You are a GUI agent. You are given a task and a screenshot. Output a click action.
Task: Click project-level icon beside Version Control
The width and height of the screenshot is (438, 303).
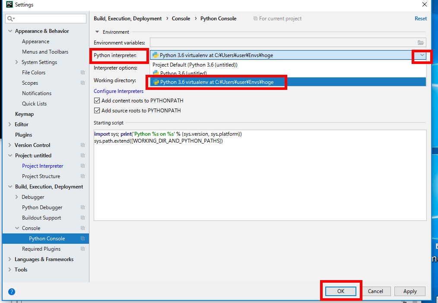(83, 145)
